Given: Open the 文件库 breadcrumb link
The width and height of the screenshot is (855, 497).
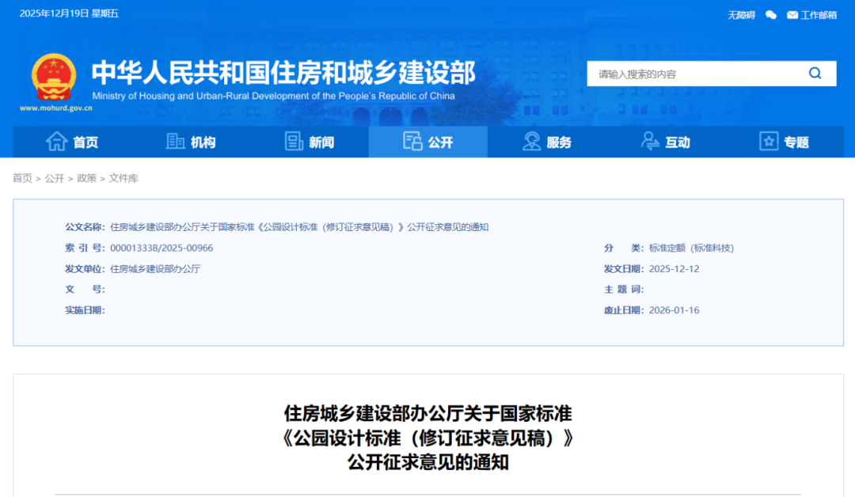Looking at the screenshot, I should (123, 179).
